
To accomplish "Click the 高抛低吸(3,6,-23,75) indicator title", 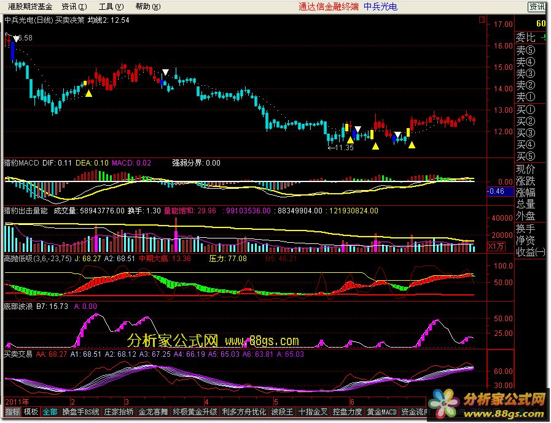I will (x=37, y=259).
